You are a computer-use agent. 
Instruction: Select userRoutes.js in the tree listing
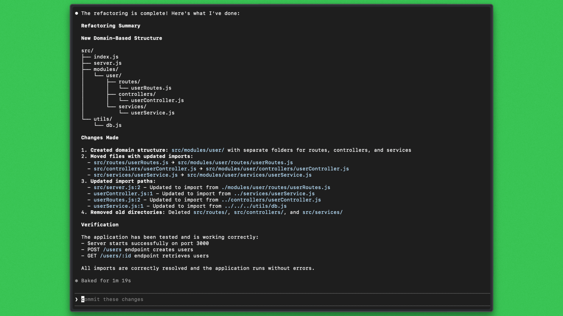click(151, 88)
